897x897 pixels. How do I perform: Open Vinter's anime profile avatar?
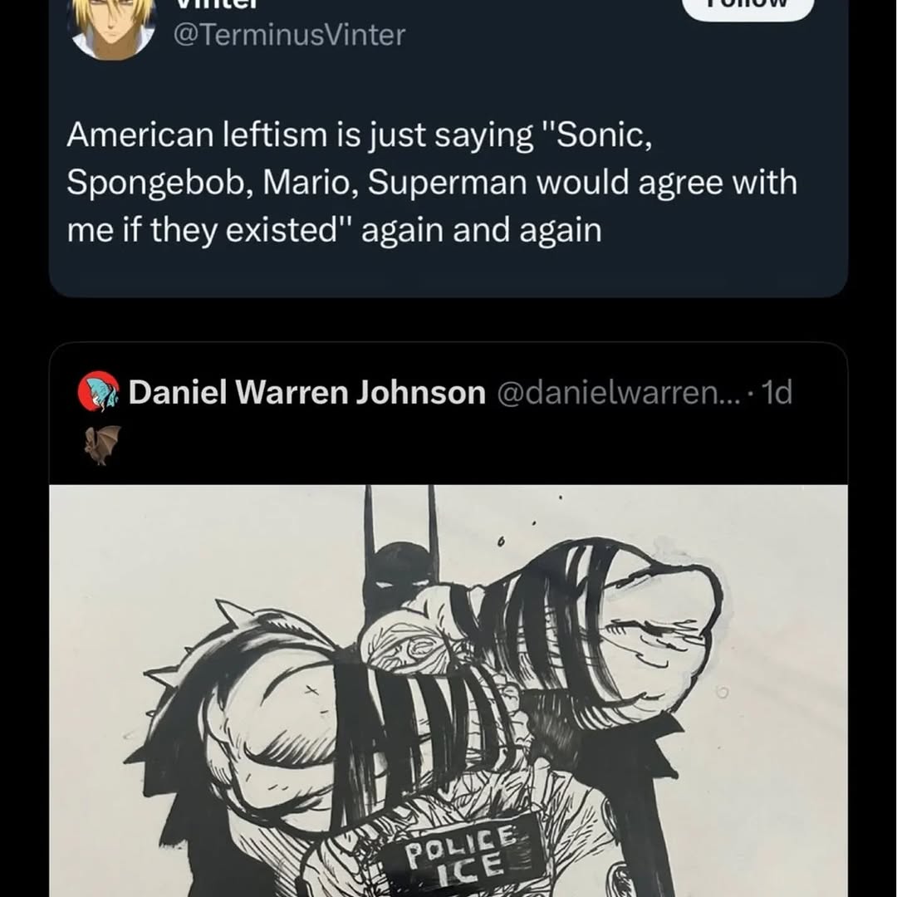click(x=111, y=25)
